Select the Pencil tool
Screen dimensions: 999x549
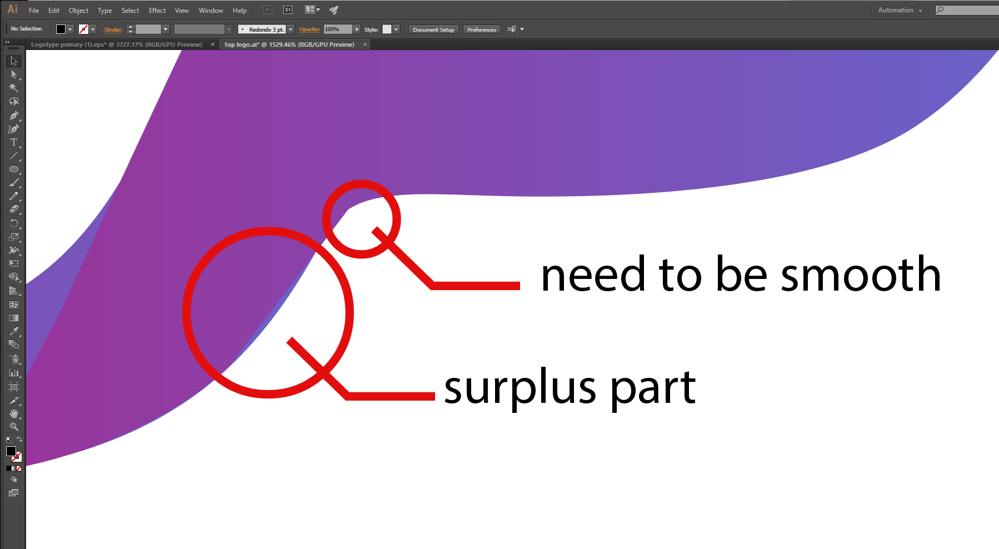click(x=14, y=196)
